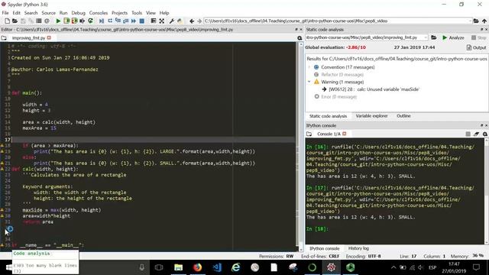The width and height of the screenshot is (489, 275).
Task: Select the Static code analysis tab
Action: click(328, 116)
